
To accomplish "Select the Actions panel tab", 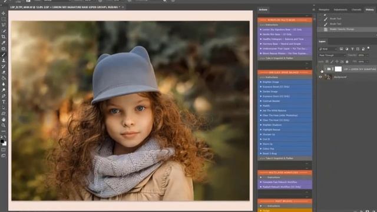I will [263, 9].
